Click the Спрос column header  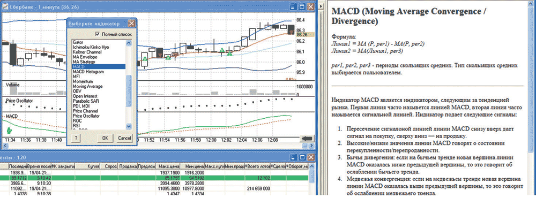point(108,167)
